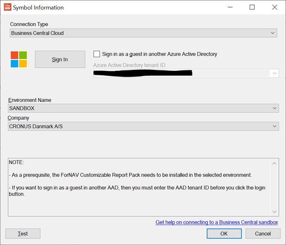286x245 pixels.
Task: Click inside the NOTE text area
Action: tap(139, 187)
